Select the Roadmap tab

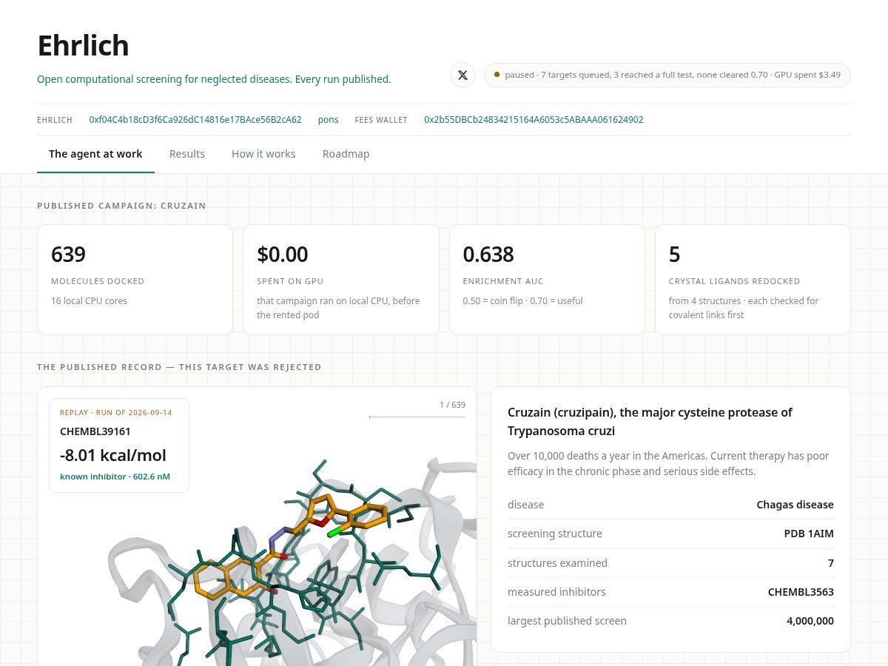[346, 154]
